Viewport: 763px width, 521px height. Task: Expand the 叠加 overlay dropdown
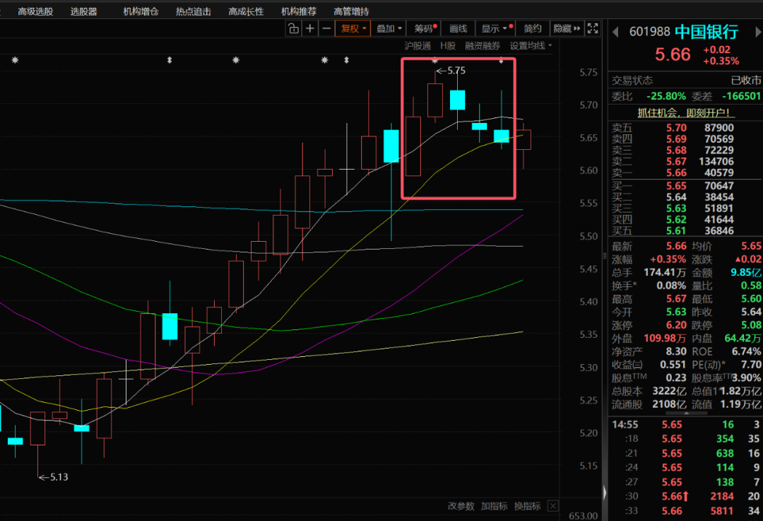click(389, 28)
